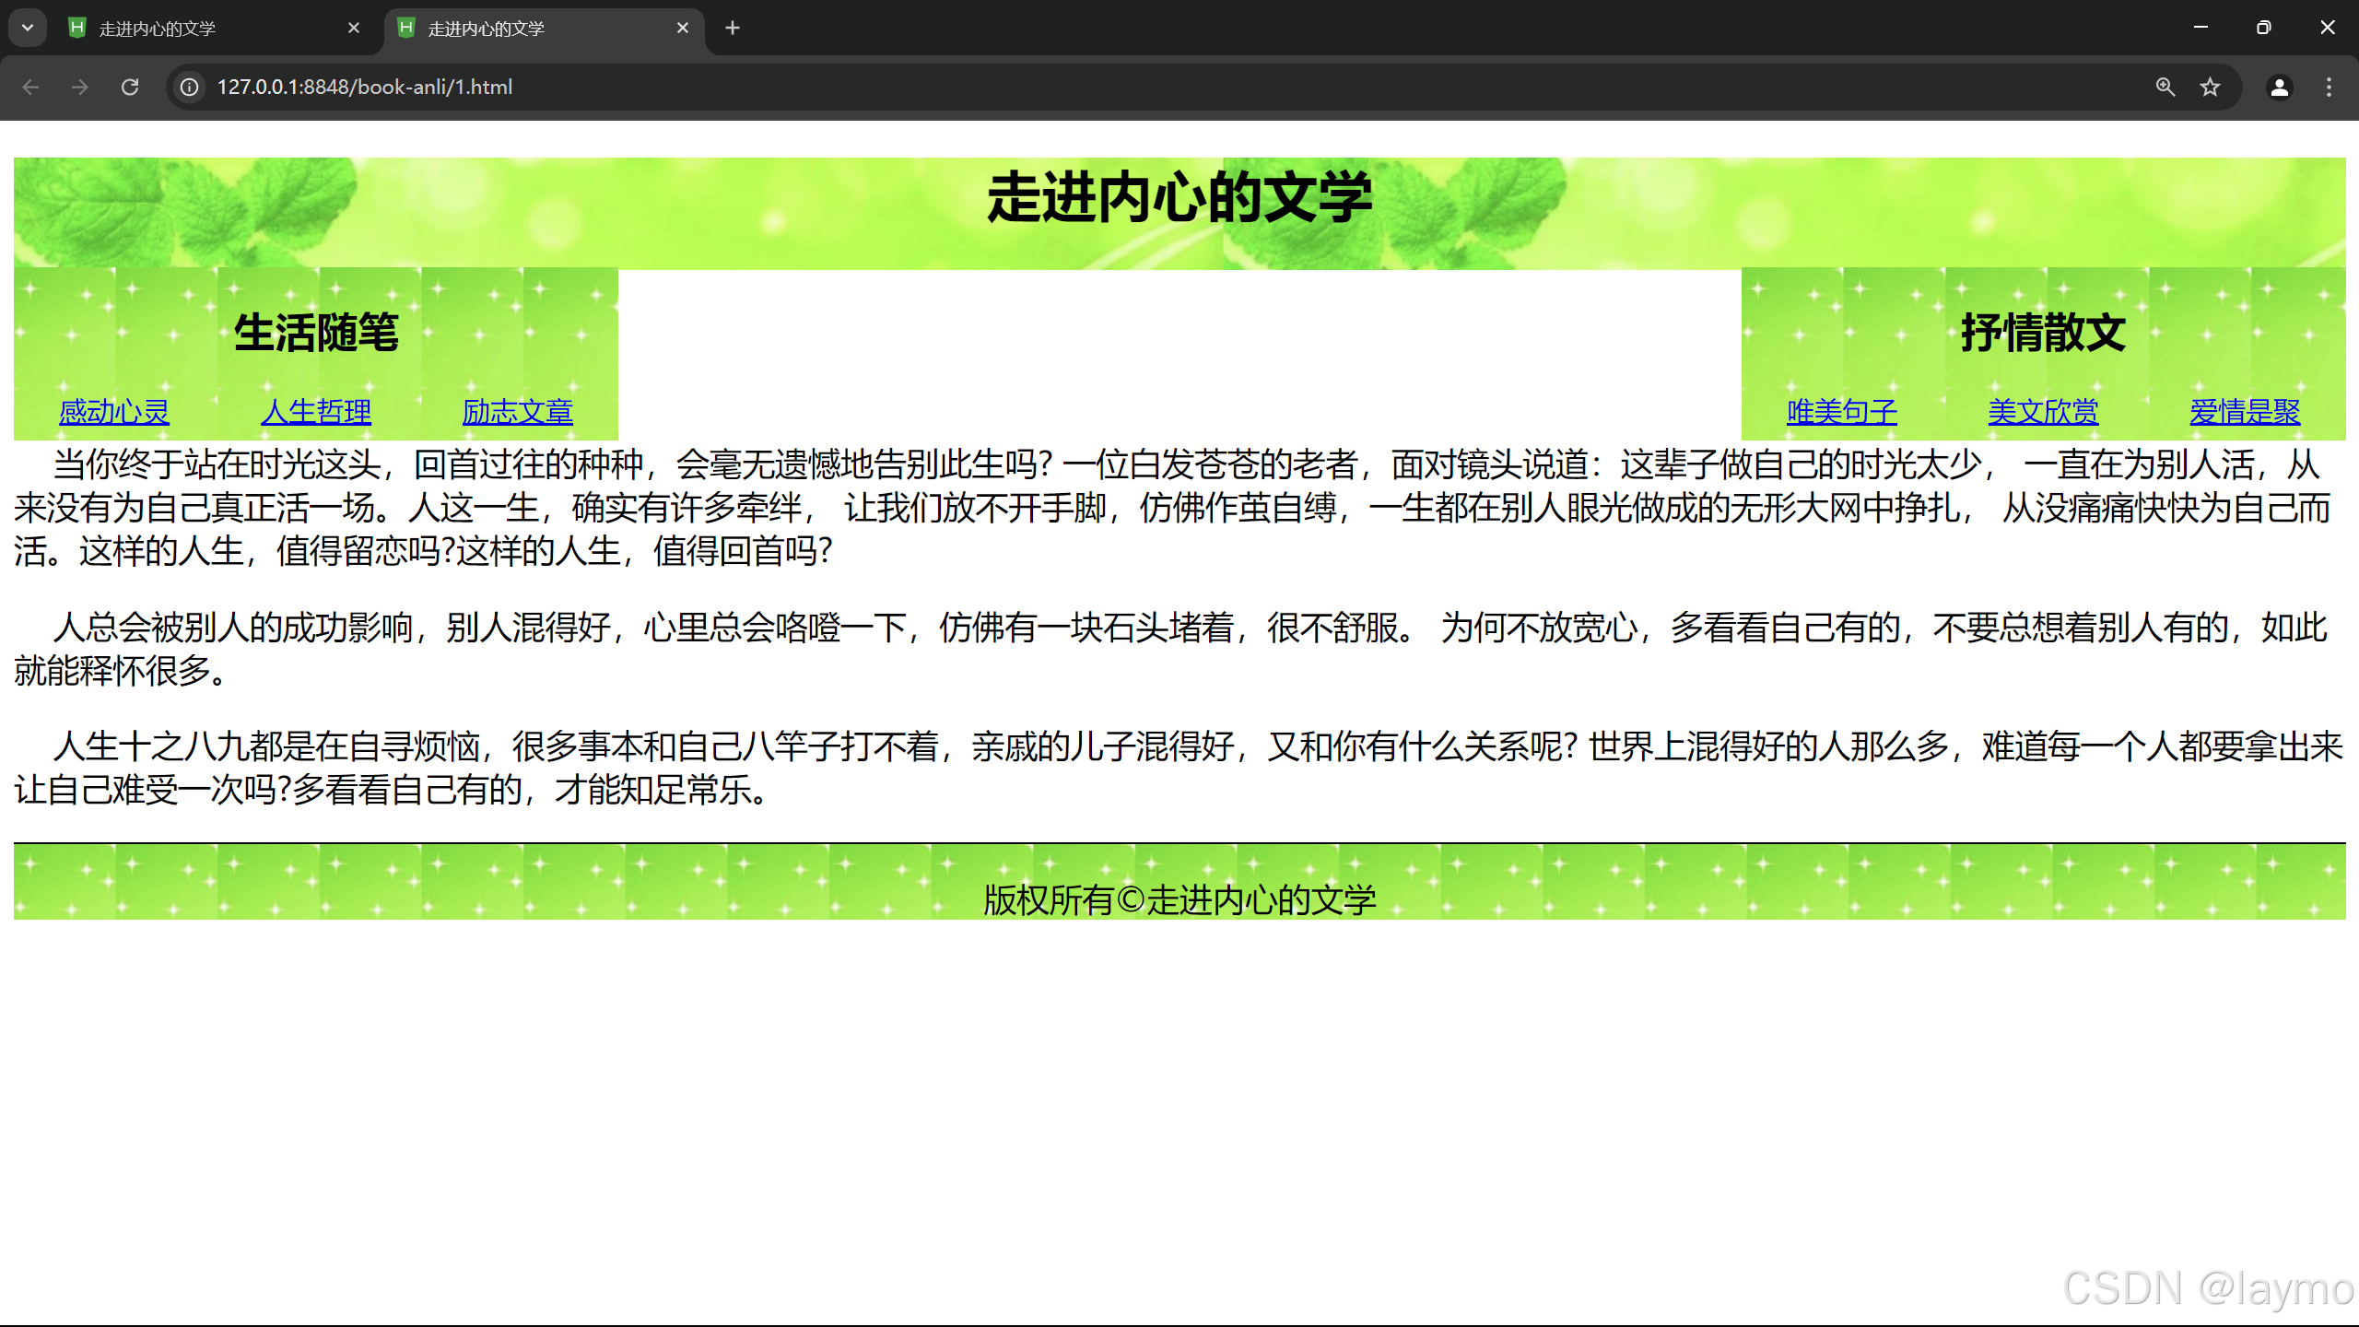Expand the tab search dropdown
Image resolution: width=2359 pixels, height=1327 pixels.
point(28,28)
